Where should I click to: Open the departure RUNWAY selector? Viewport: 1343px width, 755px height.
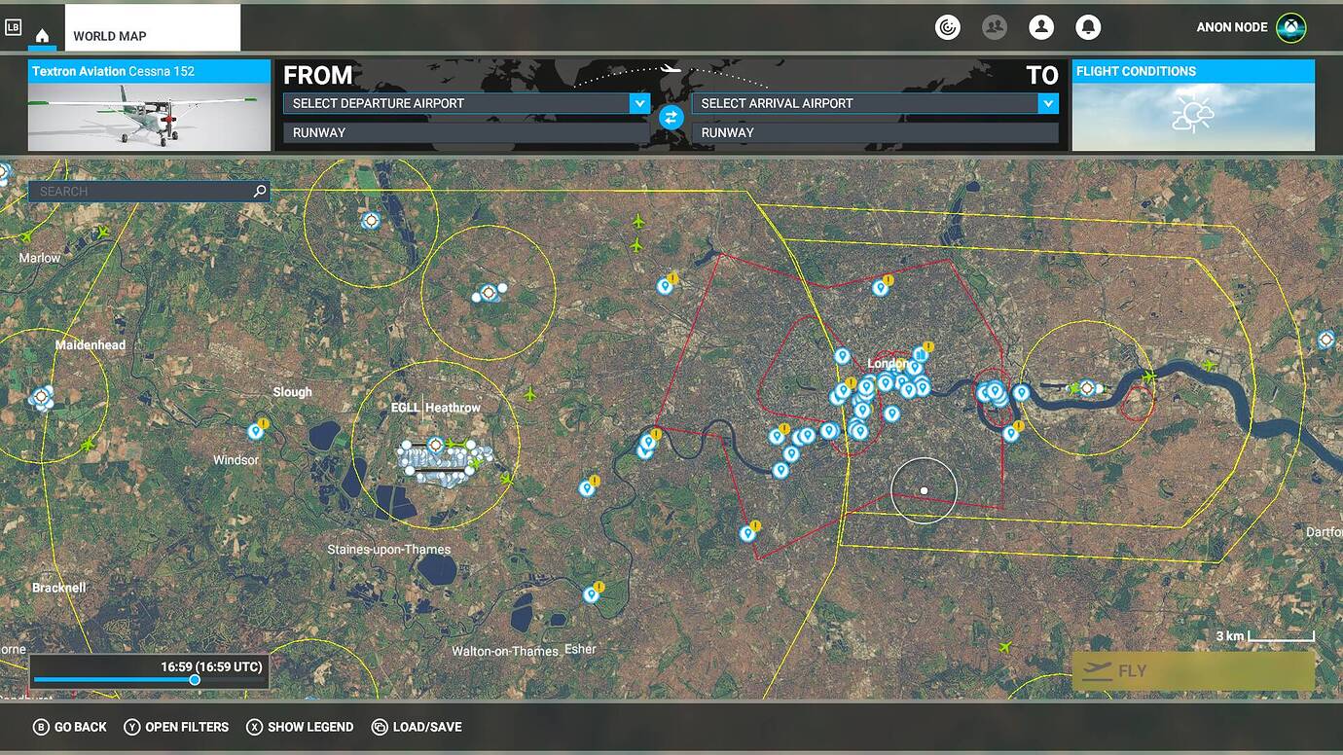[465, 132]
